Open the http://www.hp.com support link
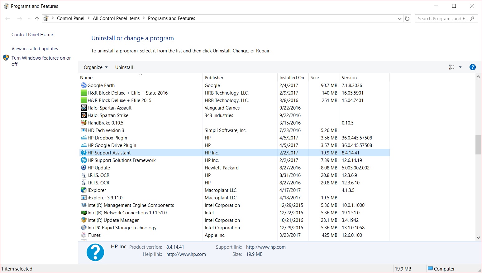 tap(265, 247)
